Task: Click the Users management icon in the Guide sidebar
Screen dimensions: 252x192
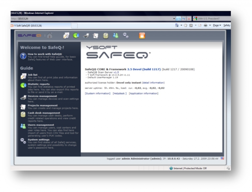Action: 23,126
